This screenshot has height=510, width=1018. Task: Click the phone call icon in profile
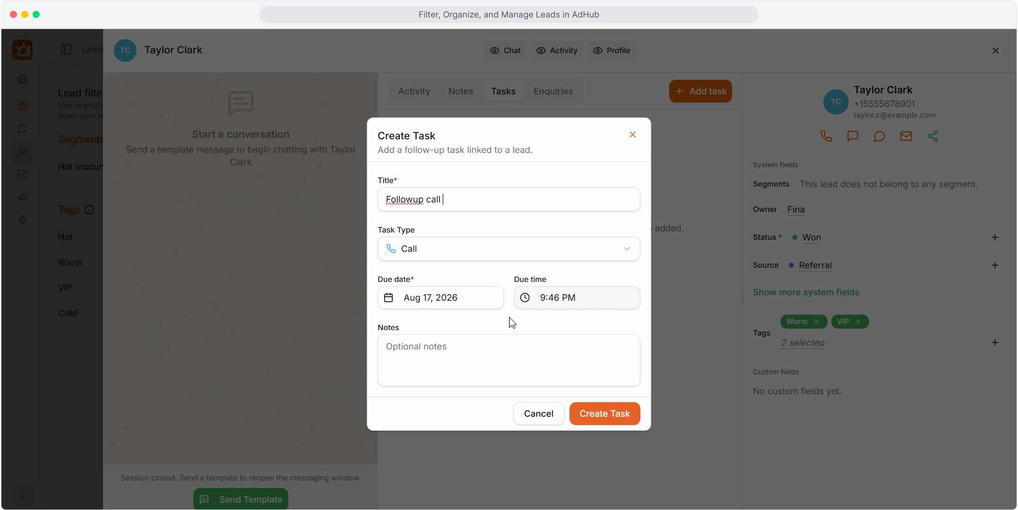[826, 136]
